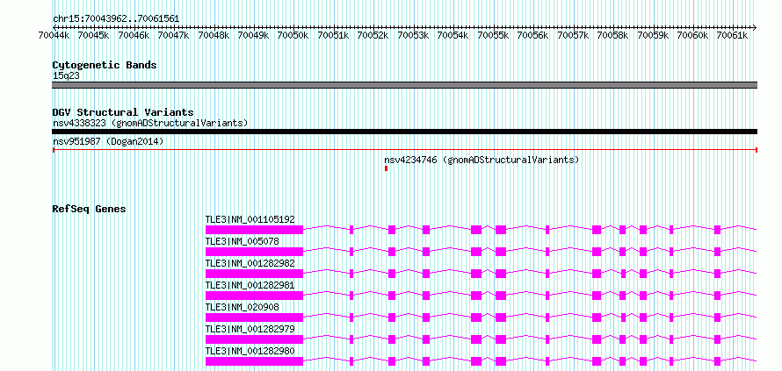Screen dimensions: 782x371
Task: Click the 70045k ruler tick label
Action: pyautogui.click(x=93, y=35)
